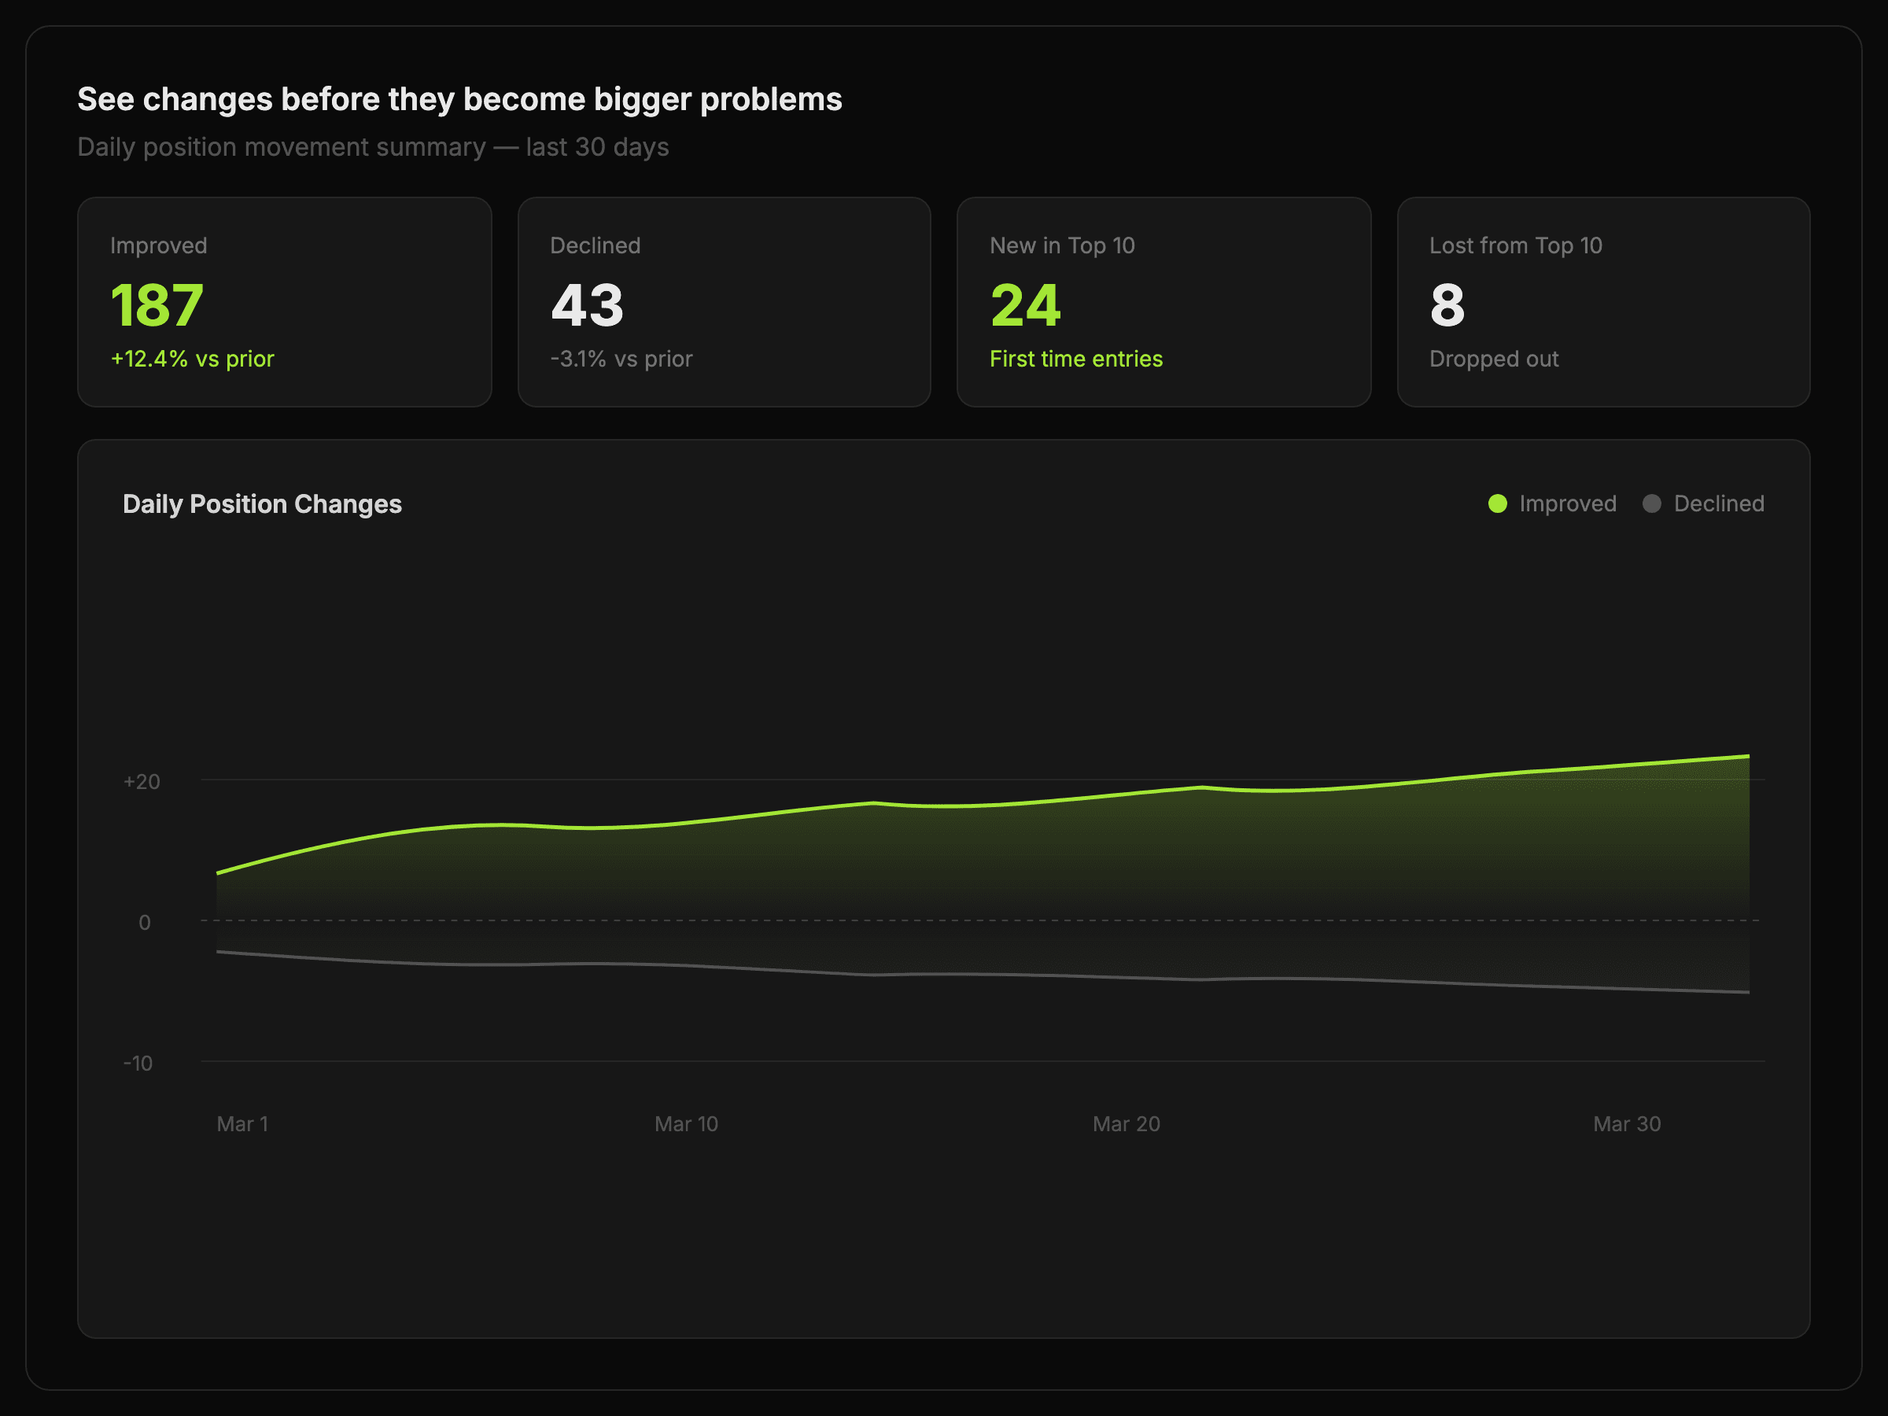The height and width of the screenshot is (1416, 1888).
Task: Open the Improved 187 stat card
Action: (x=284, y=302)
